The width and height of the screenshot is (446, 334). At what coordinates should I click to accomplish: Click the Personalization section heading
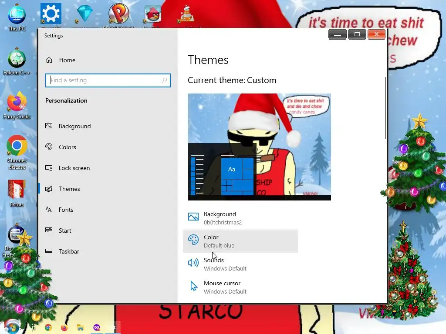(66, 100)
